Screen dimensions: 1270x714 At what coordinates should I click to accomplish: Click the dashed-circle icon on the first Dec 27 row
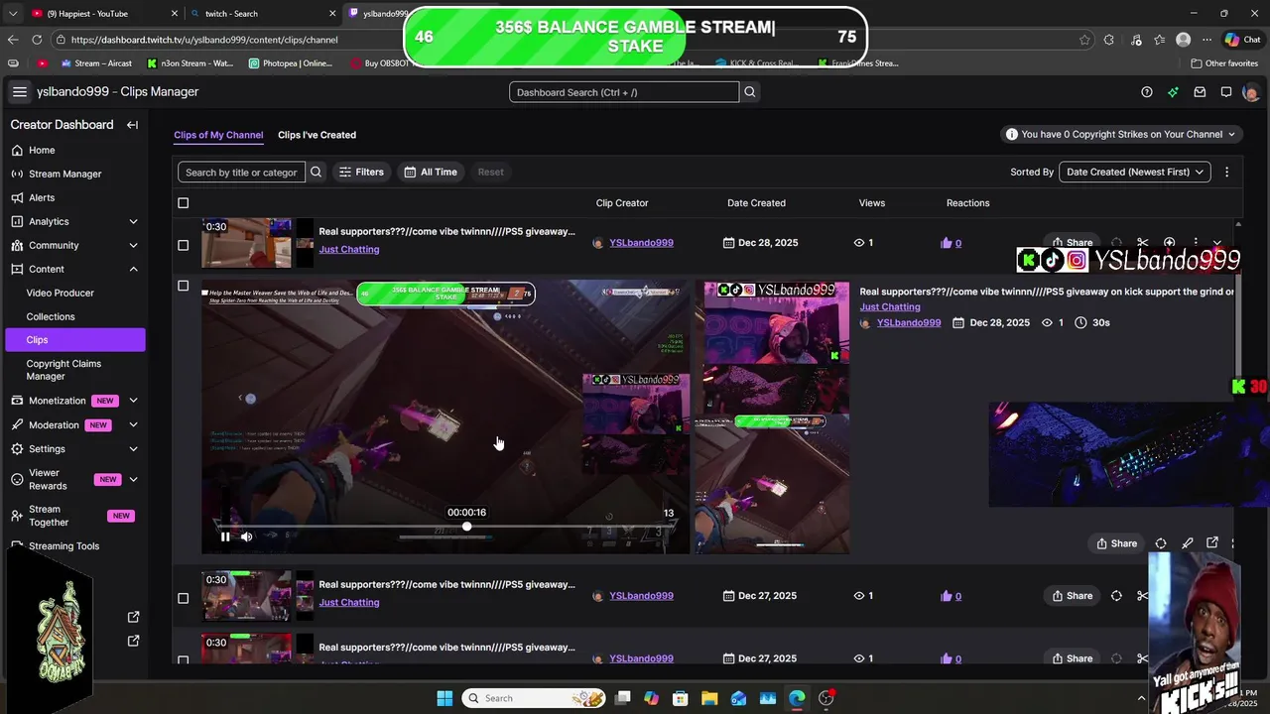(1116, 596)
